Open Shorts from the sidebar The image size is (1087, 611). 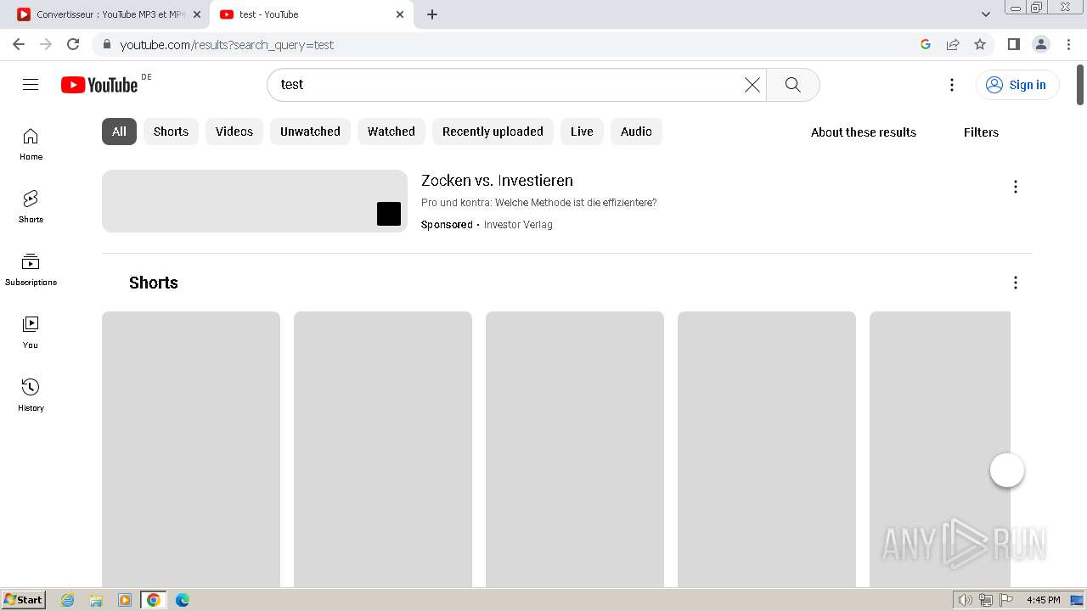click(31, 207)
